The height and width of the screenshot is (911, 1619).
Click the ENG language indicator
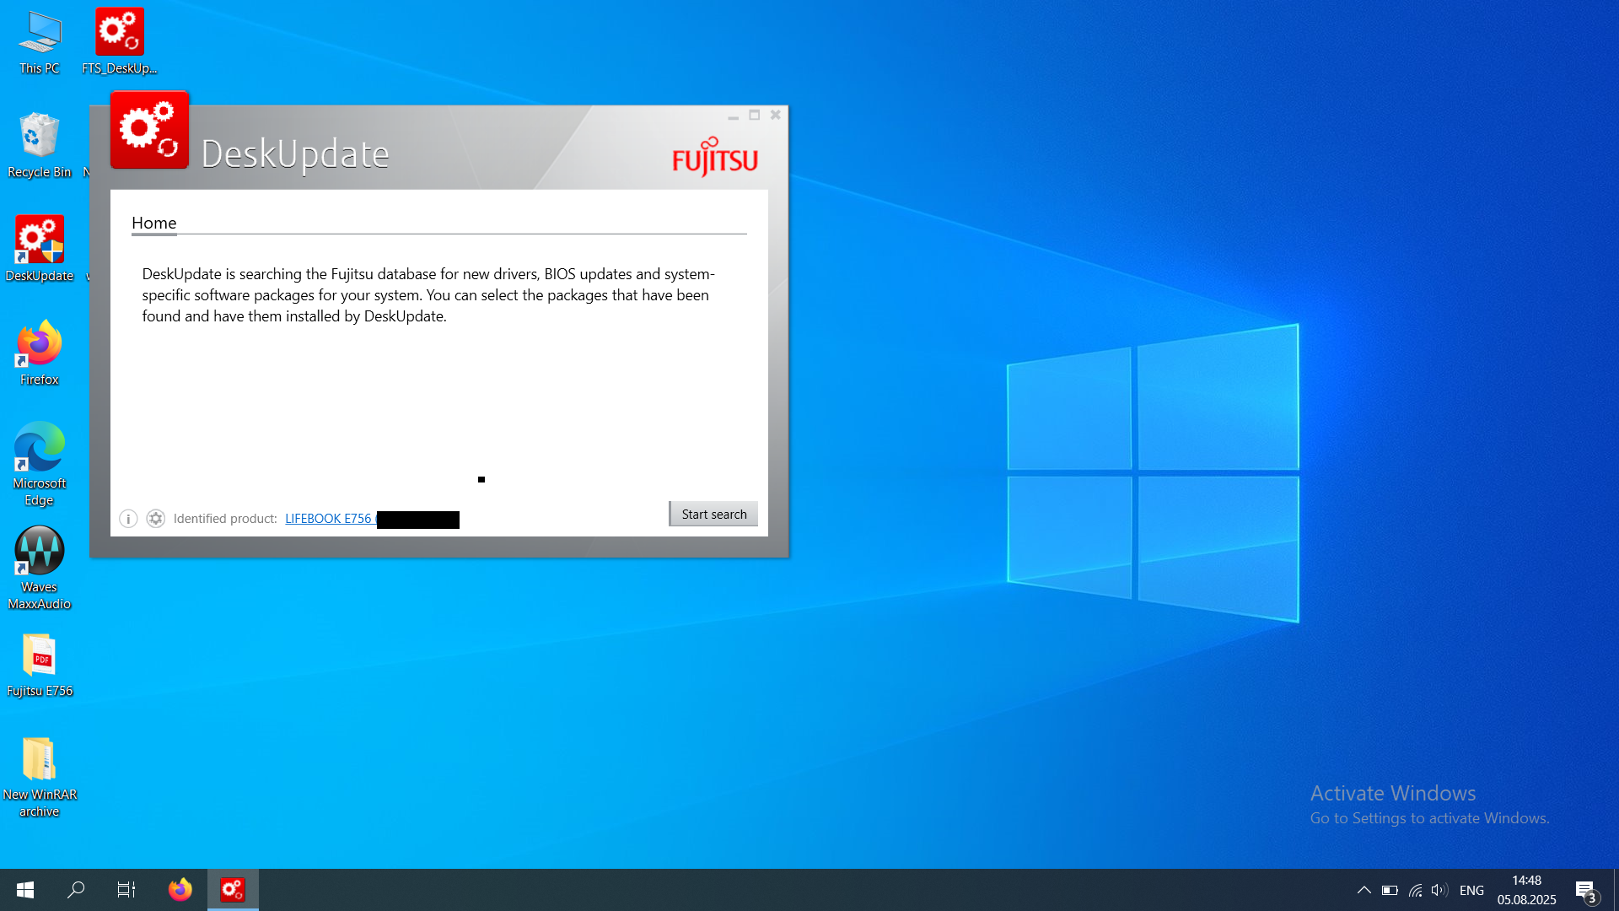coord(1471,890)
